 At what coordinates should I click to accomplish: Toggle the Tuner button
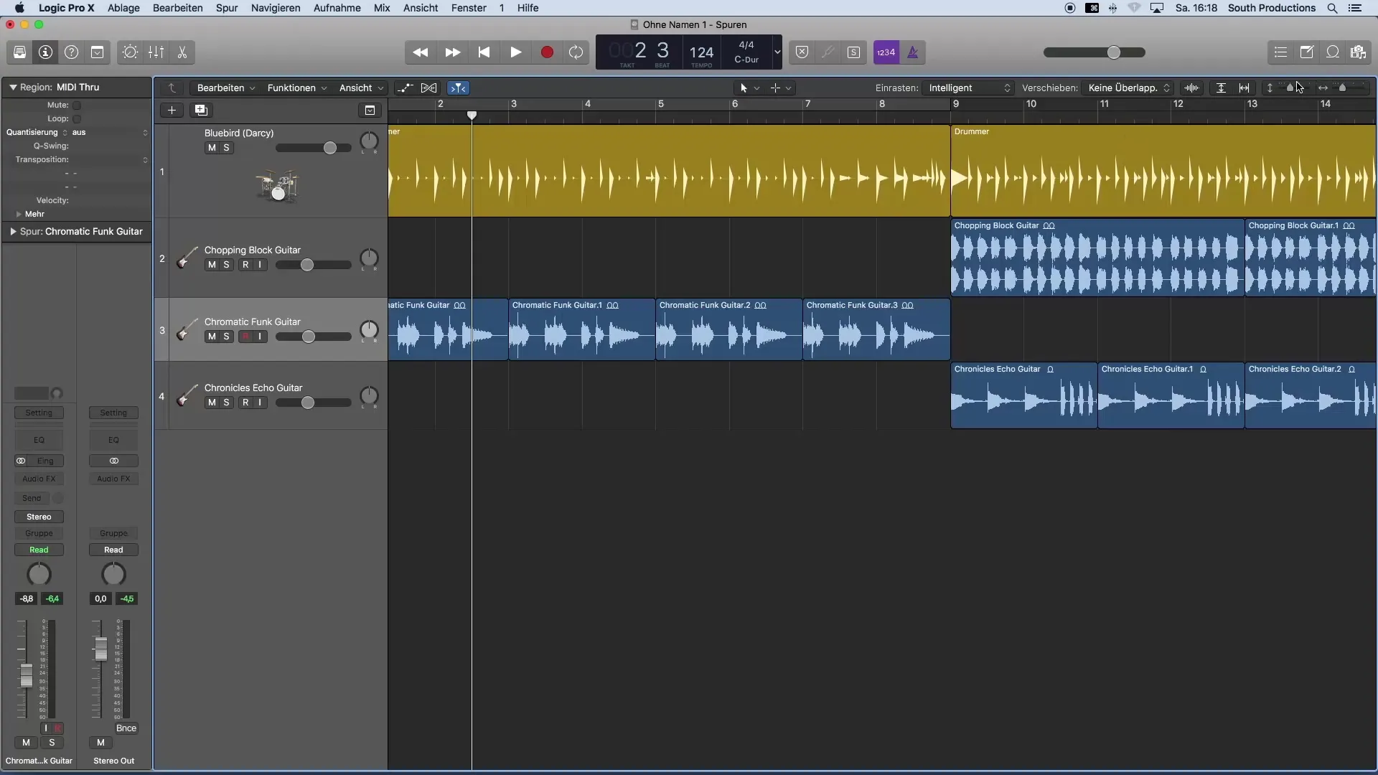[828, 52]
